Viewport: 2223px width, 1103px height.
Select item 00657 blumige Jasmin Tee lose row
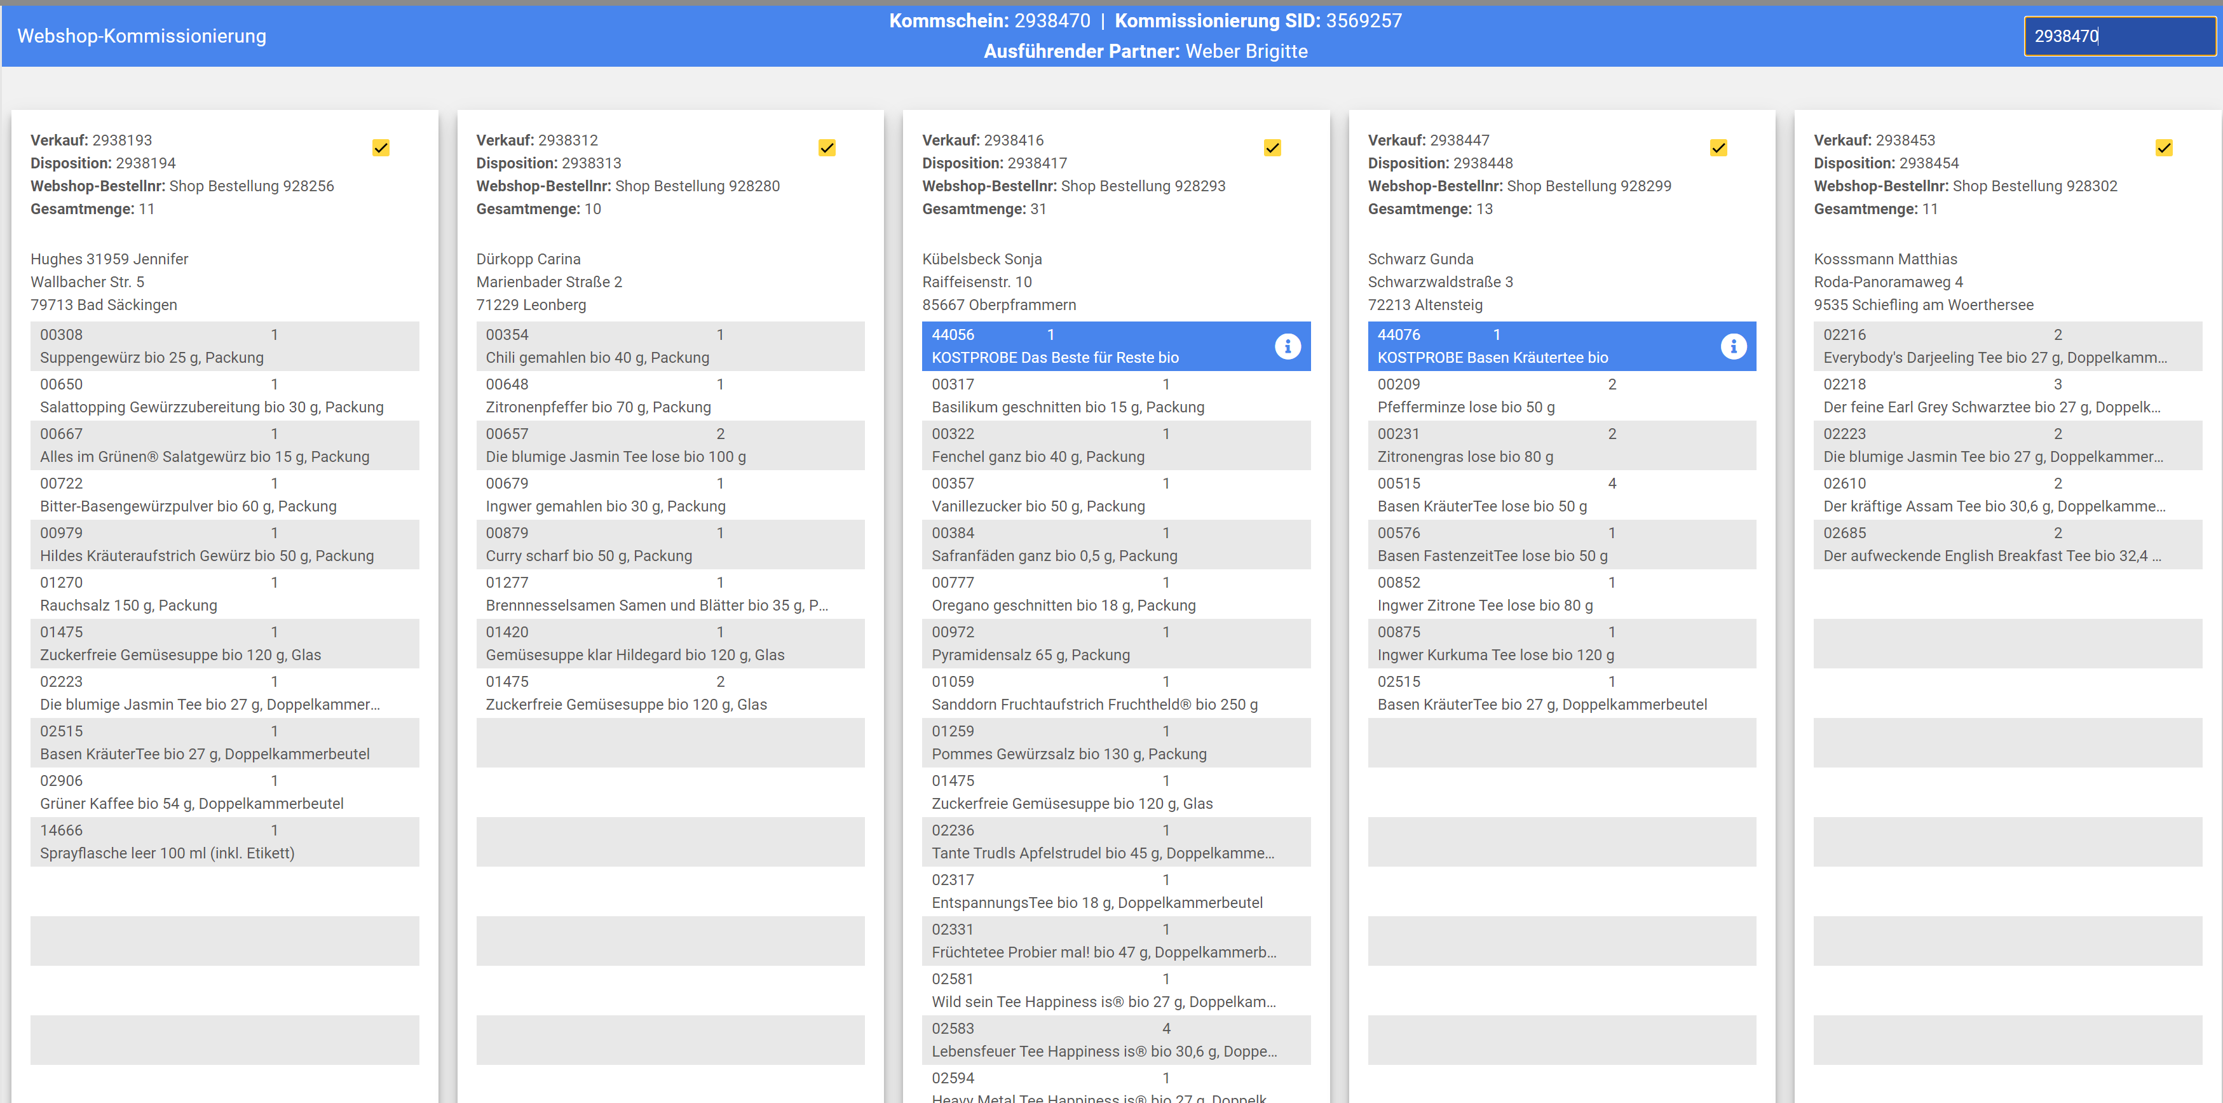(670, 445)
